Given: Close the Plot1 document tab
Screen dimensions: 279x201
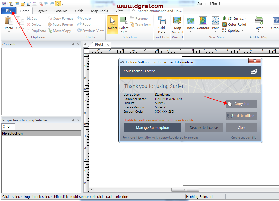Looking at the screenshot, I should (108, 45).
